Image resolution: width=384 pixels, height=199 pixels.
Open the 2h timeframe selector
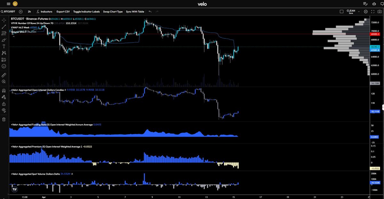pos(29,11)
